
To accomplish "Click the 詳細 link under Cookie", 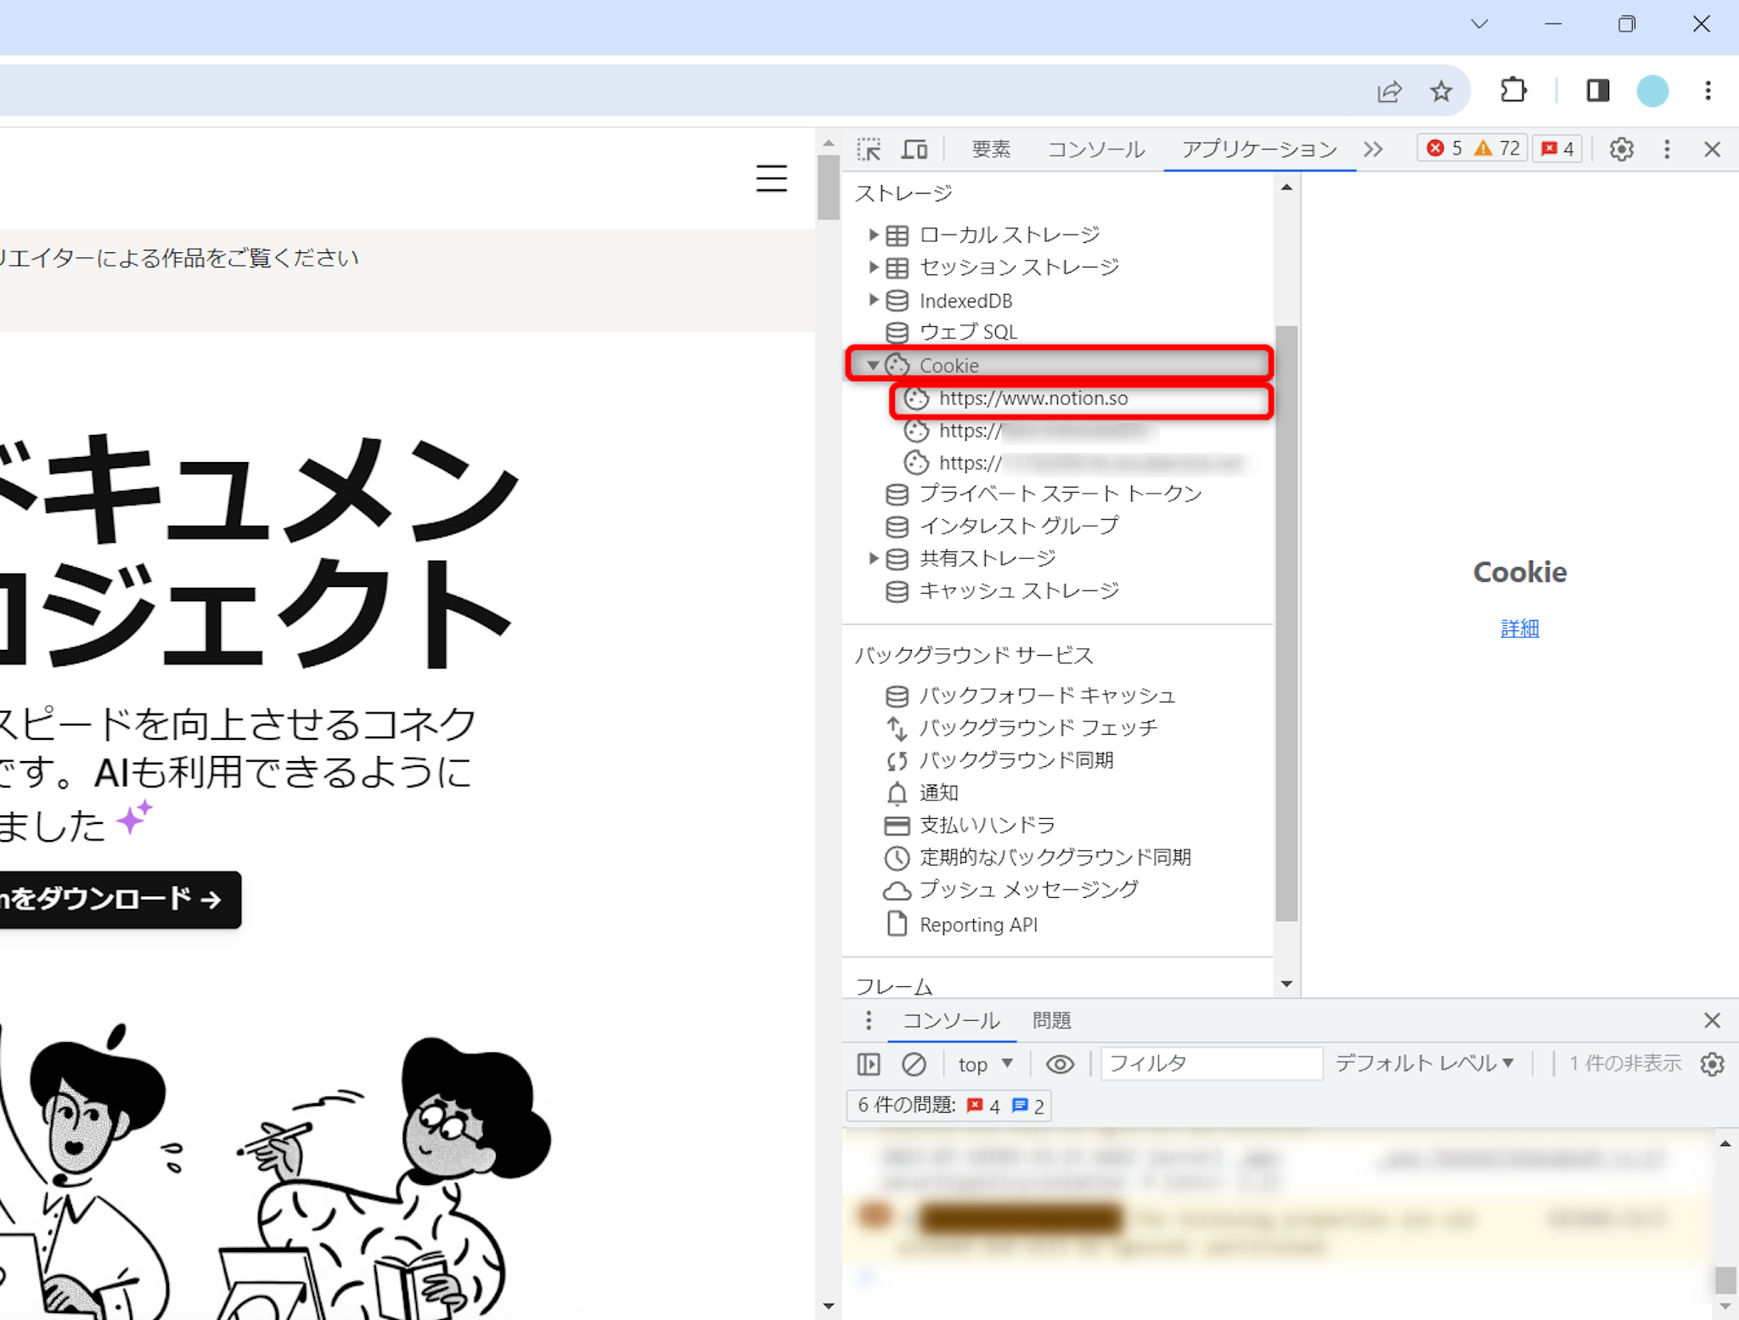I will pyautogui.click(x=1519, y=629).
